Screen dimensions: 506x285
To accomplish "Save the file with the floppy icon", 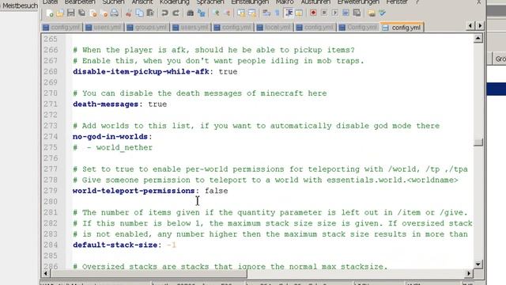I will point(70,13).
